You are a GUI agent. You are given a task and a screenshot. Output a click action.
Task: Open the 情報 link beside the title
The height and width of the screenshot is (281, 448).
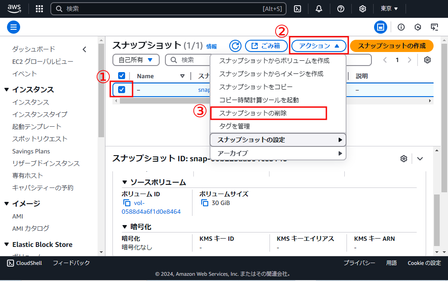[212, 46]
